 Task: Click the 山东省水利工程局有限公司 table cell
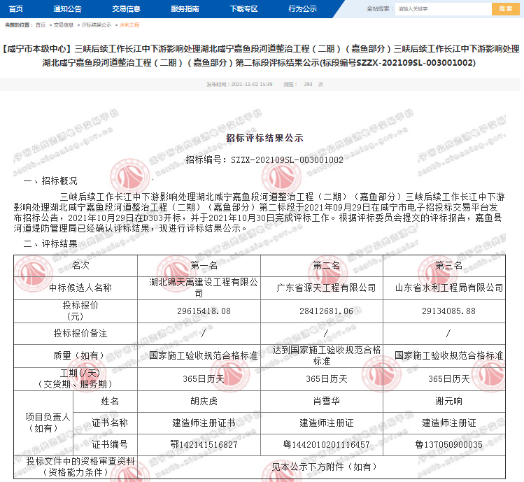click(448, 288)
